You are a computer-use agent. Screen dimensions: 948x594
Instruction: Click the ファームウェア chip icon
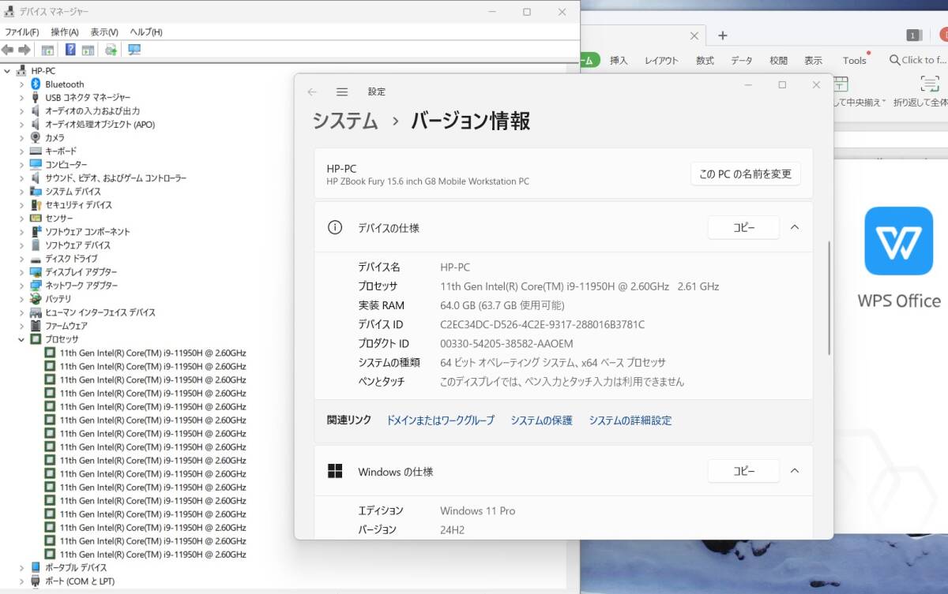(36, 325)
